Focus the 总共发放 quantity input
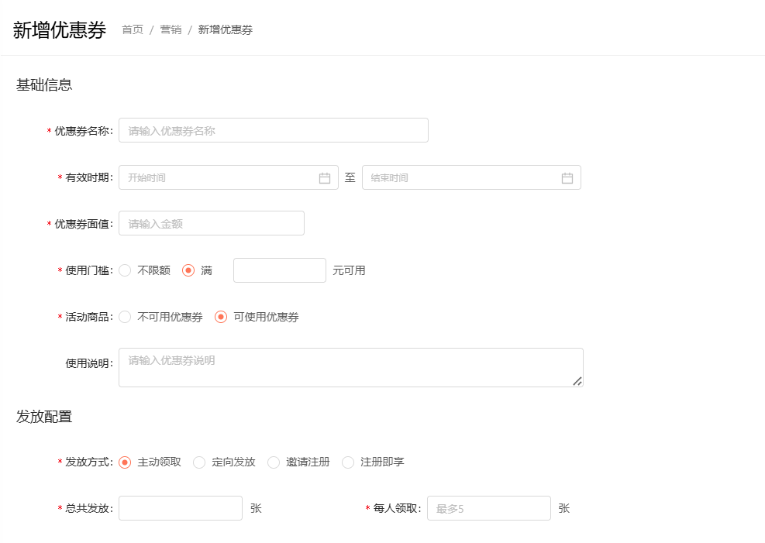765x543 pixels. pyautogui.click(x=181, y=508)
